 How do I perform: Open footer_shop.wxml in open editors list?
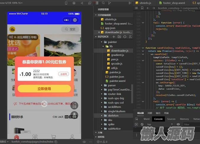pyautogui.click(x=116, y=24)
